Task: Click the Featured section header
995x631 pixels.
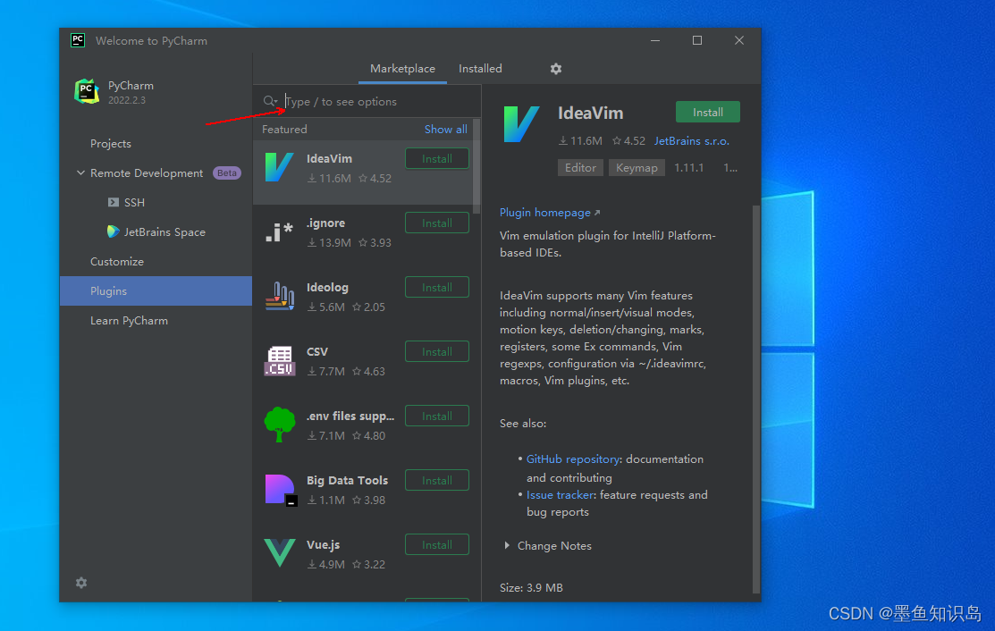Action: coord(284,129)
